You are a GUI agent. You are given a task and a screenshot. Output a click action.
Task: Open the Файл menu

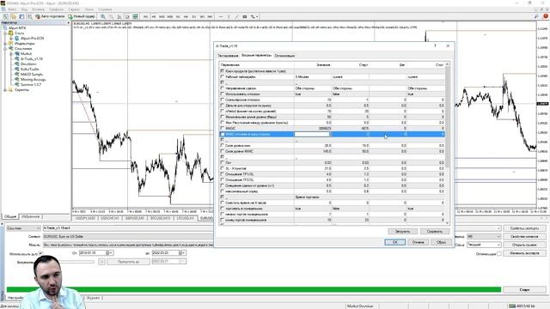pyautogui.click(x=12, y=9)
